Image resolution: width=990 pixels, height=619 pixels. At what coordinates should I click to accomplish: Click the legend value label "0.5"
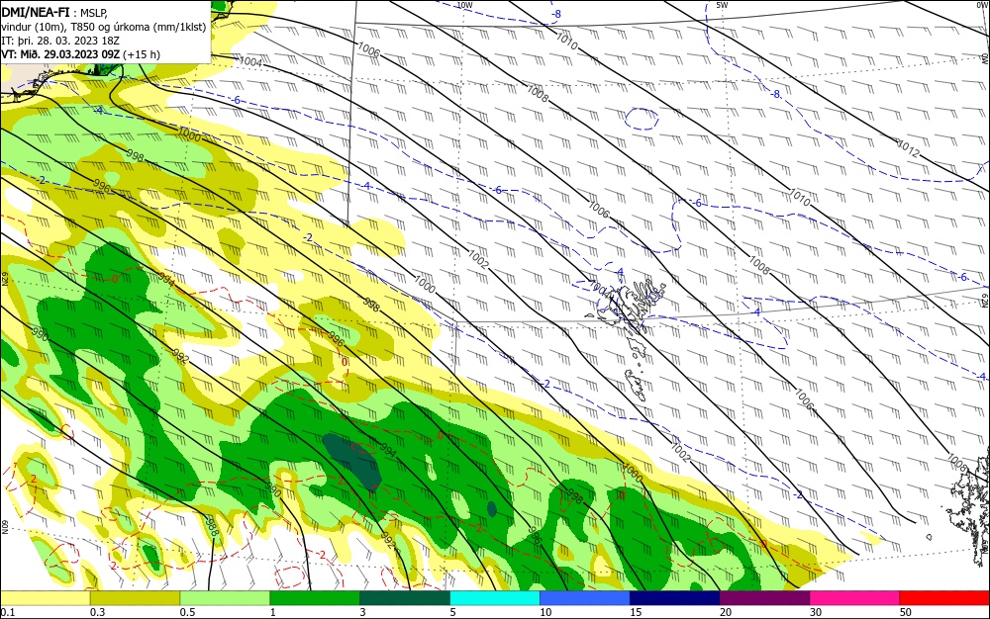(x=187, y=612)
